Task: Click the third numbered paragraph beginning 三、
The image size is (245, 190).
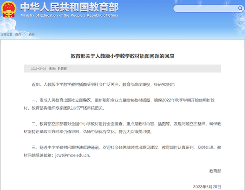Action: tap(122, 151)
